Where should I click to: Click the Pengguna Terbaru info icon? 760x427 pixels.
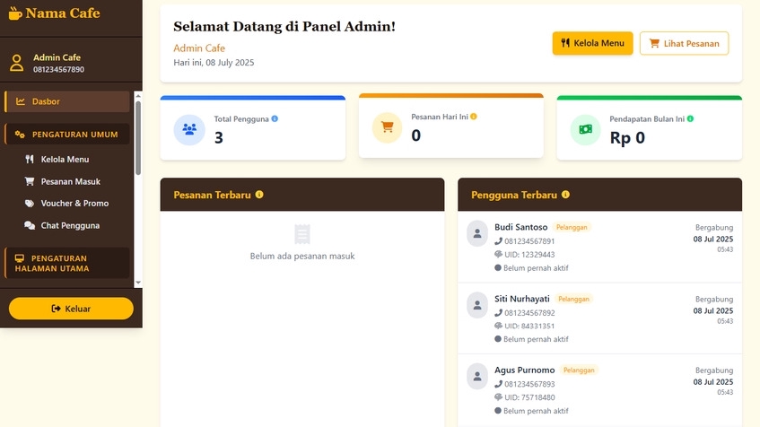point(565,195)
